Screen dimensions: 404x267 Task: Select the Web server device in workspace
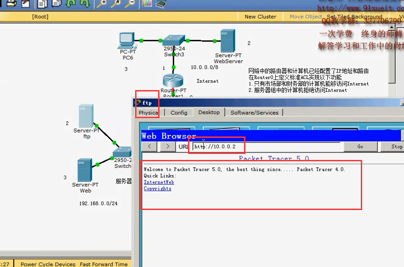click(x=85, y=170)
